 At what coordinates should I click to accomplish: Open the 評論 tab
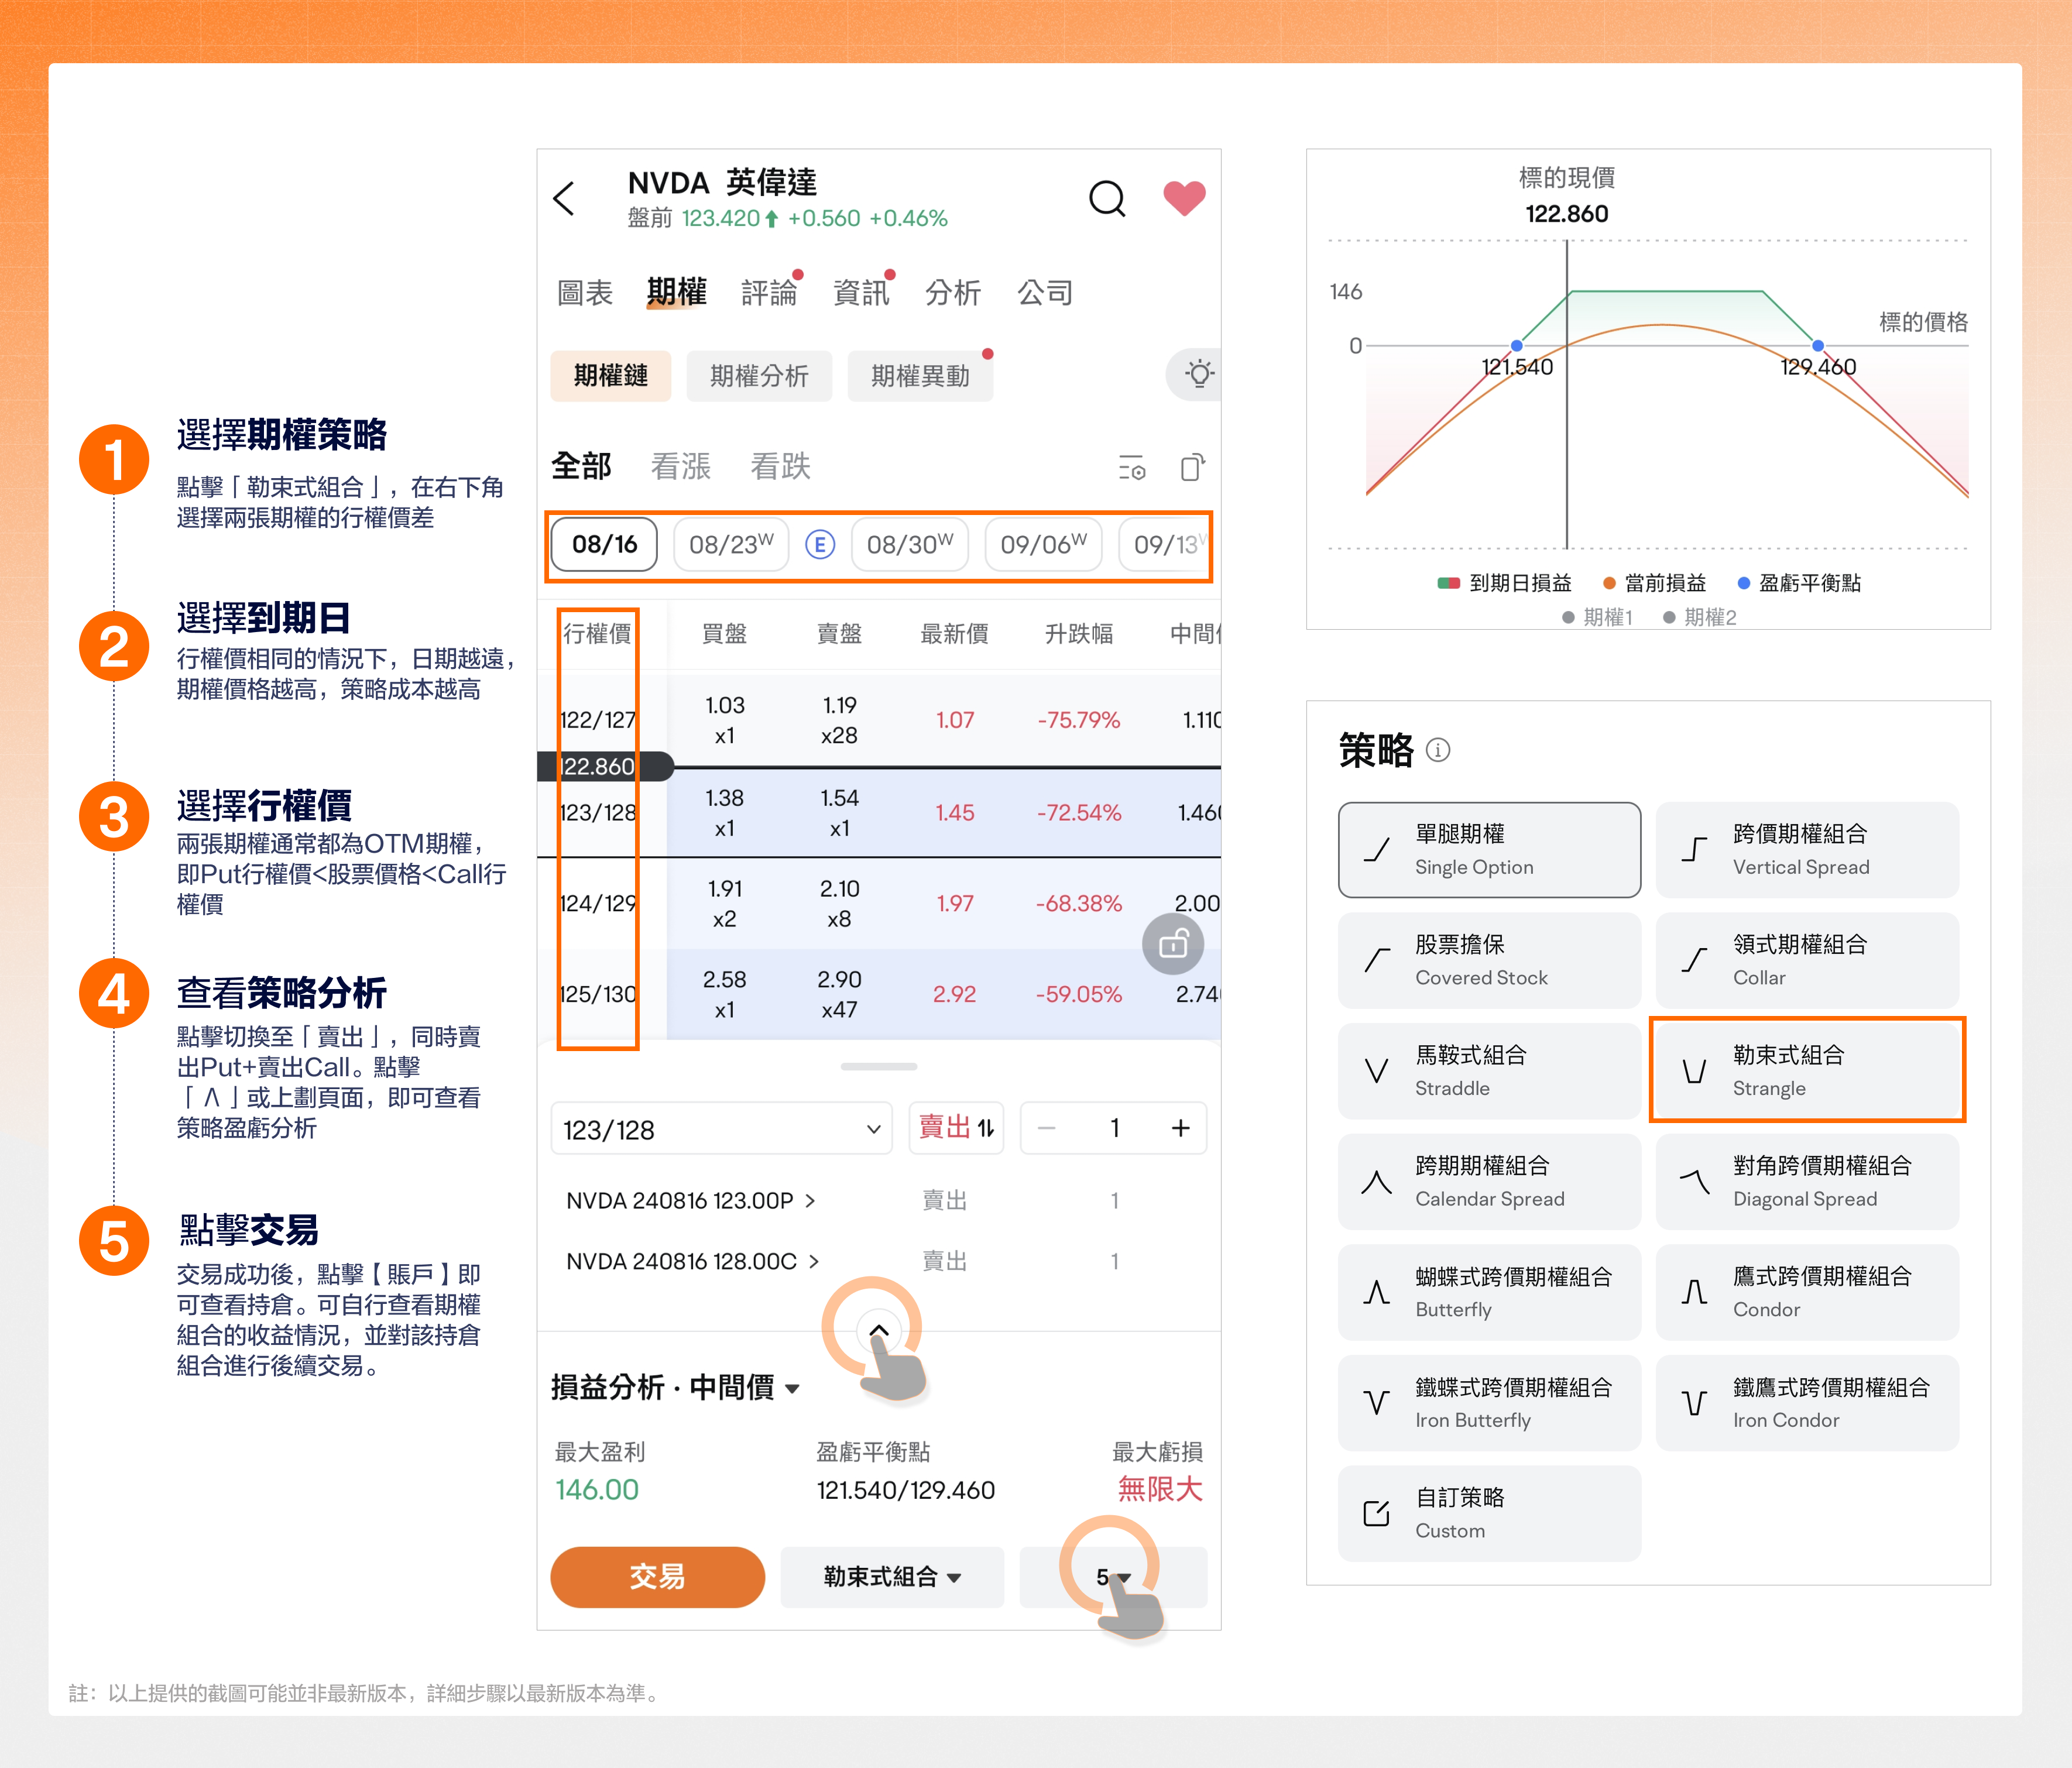(x=768, y=293)
